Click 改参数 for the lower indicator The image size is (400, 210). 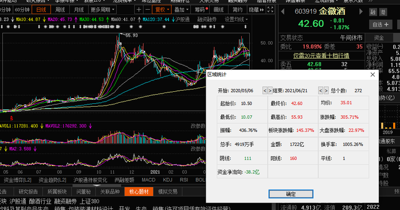pyautogui.click(x=198, y=149)
